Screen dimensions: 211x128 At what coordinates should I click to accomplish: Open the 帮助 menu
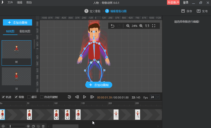29,3
